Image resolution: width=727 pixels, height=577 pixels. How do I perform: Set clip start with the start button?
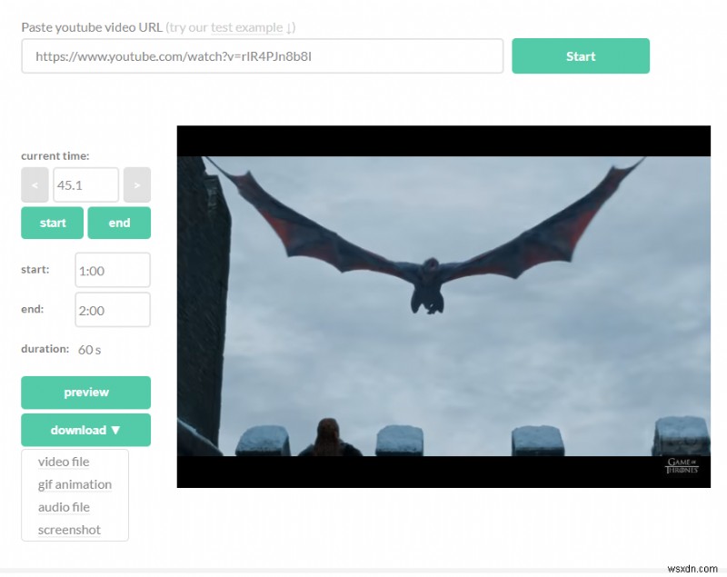(51, 222)
